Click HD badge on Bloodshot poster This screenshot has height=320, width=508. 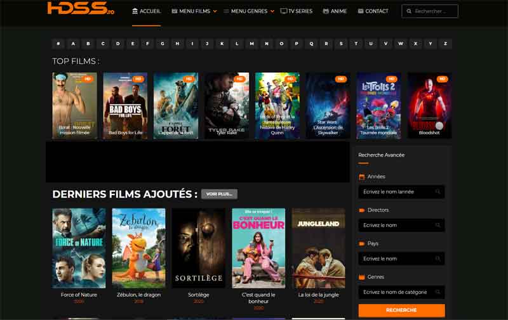442,79
